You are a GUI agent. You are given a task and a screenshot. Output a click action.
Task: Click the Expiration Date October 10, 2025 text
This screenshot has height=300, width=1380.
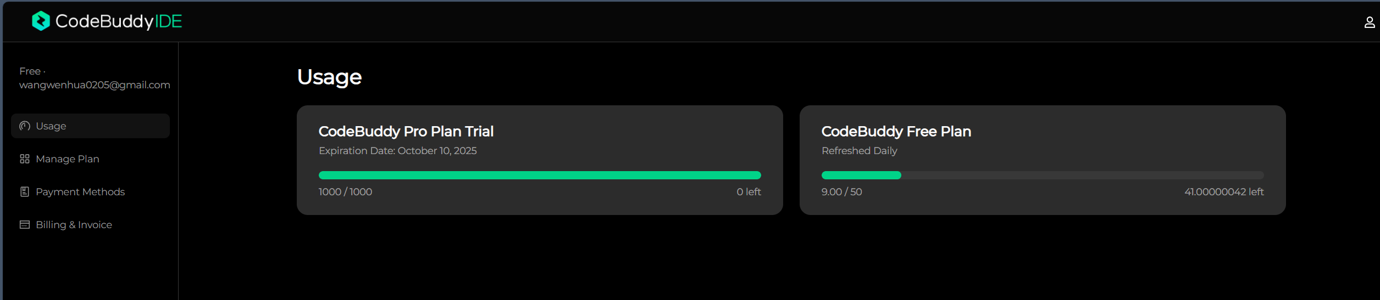tap(398, 151)
